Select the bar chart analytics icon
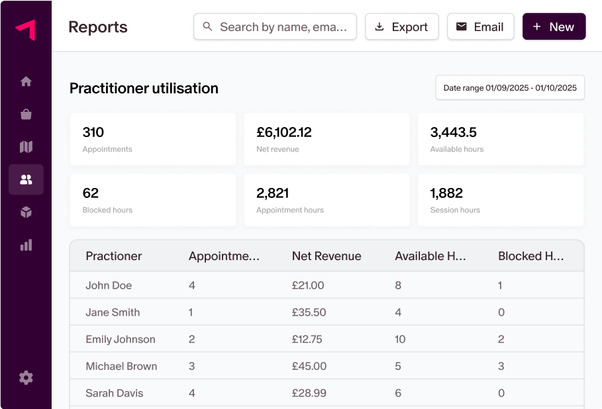The height and width of the screenshot is (409, 602). click(26, 245)
